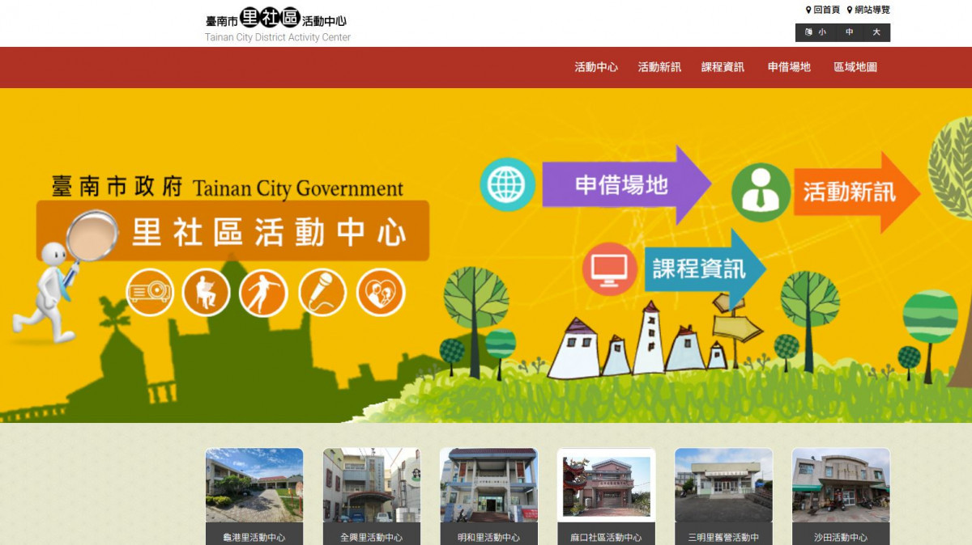Open 沙田活動中心 thumbnail photo
The height and width of the screenshot is (545, 972).
coord(841,485)
